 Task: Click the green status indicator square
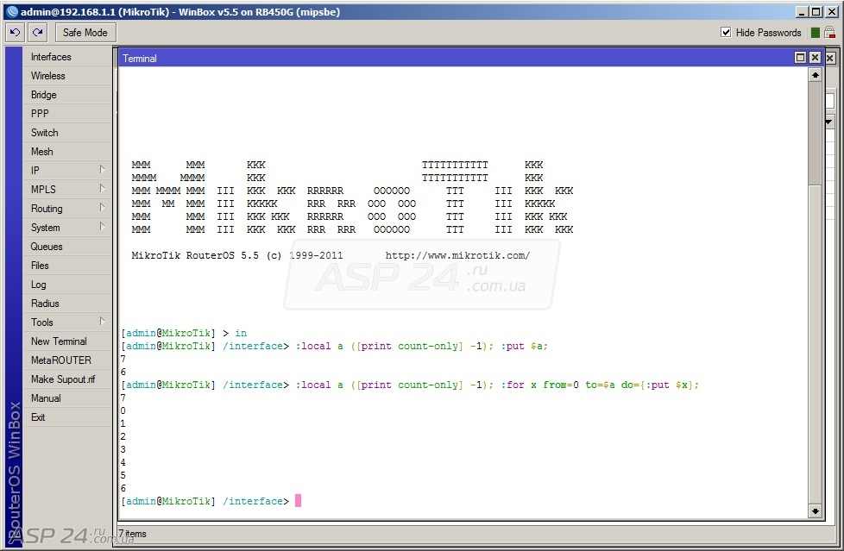click(x=815, y=33)
